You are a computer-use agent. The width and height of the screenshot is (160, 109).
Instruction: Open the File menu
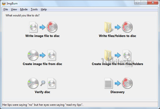(5, 9)
